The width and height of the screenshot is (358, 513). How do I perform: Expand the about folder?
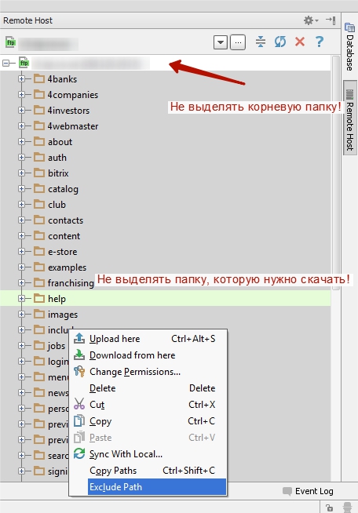coord(21,141)
